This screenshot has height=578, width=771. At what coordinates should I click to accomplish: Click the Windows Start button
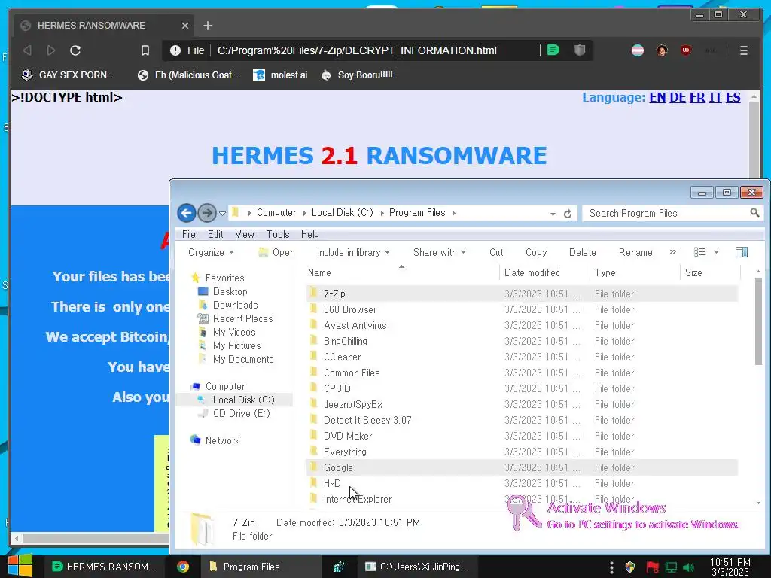[x=20, y=566]
